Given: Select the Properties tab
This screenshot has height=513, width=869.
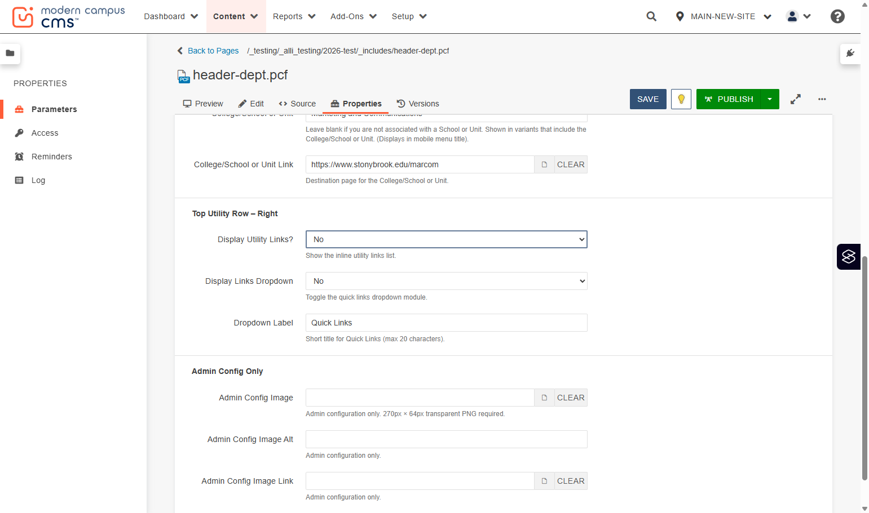Looking at the screenshot, I should (356, 104).
